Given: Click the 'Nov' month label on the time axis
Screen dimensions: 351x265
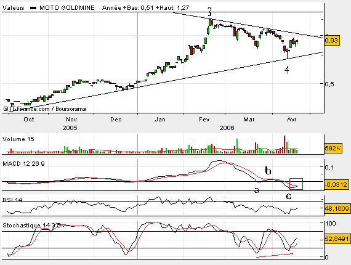Looking at the screenshot, I should (x=71, y=120).
